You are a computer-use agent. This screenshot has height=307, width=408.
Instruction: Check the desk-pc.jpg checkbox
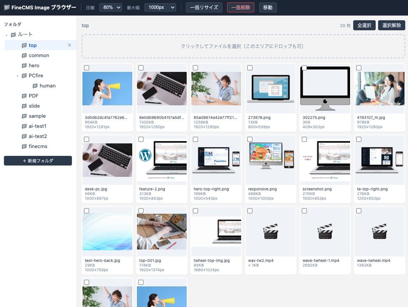pyautogui.click(x=87, y=140)
